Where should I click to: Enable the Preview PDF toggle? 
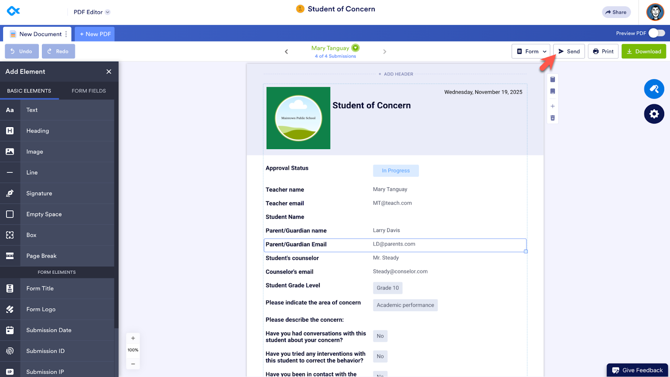pos(656,33)
